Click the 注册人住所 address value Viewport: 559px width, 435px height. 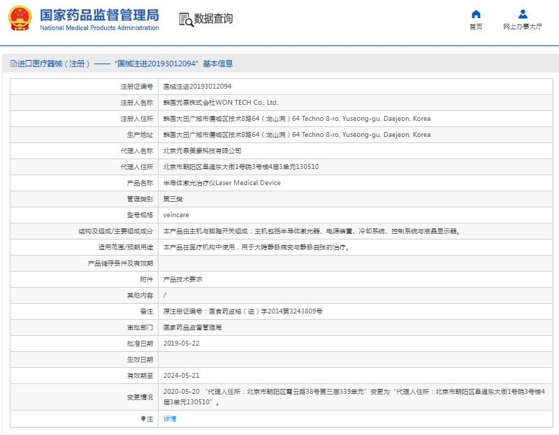[297, 119]
